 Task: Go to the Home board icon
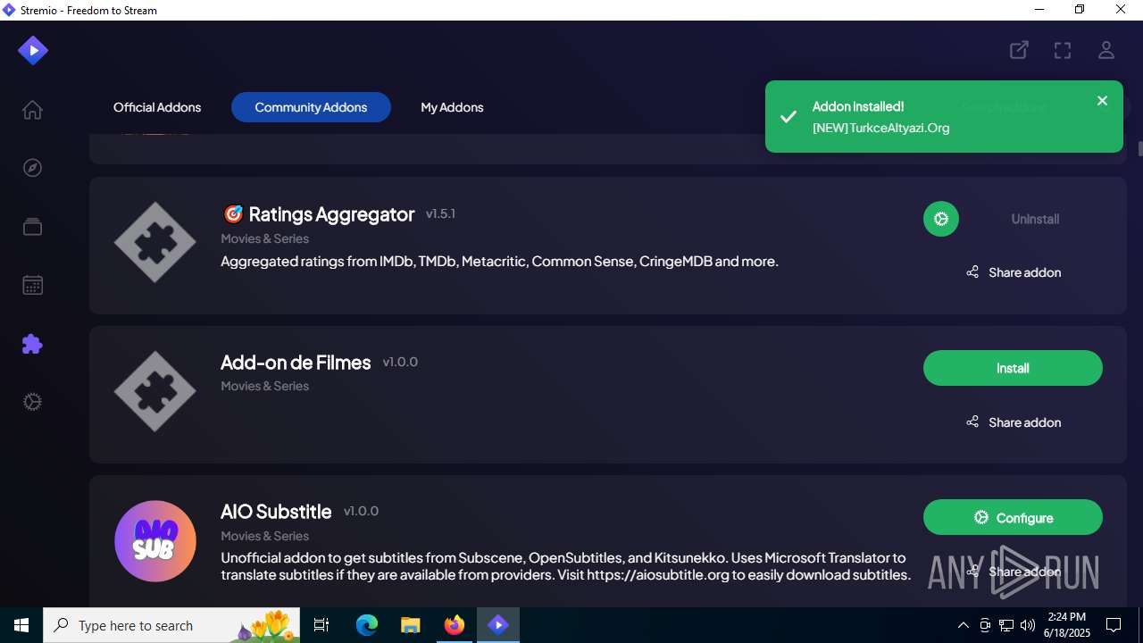(32, 110)
